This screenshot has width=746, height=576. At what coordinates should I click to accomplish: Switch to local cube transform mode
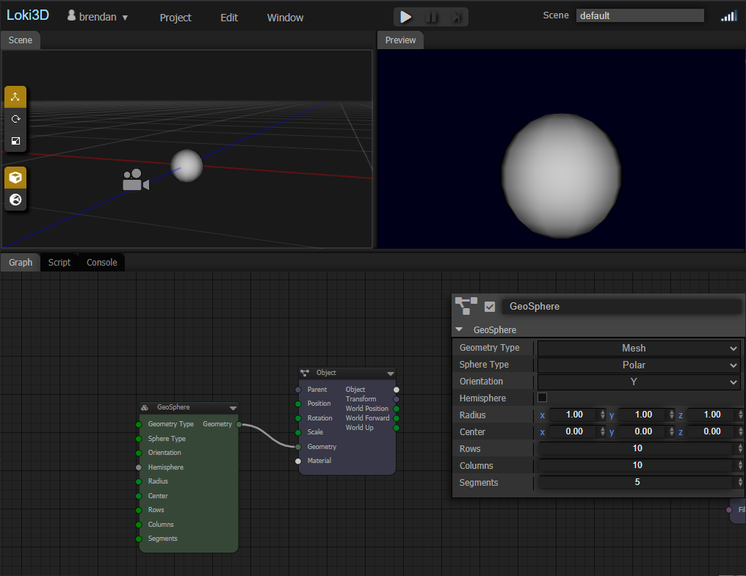(15, 178)
